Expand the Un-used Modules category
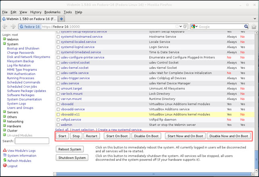Screen dimensions: 259x177 click(4, 135)
